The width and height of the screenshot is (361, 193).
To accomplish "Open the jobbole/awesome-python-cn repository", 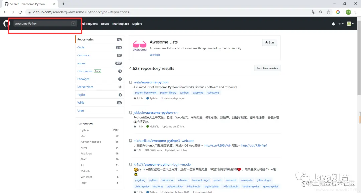I will tap(155, 113).
